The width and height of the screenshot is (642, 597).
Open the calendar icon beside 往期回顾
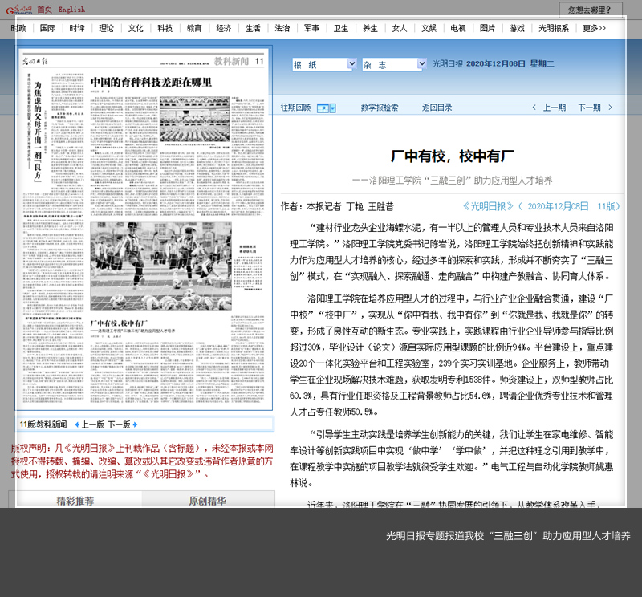tap(327, 108)
